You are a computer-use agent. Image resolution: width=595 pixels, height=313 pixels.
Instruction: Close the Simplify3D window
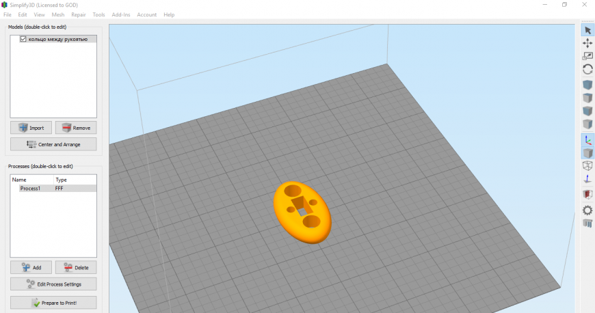[x=584, y=5]
